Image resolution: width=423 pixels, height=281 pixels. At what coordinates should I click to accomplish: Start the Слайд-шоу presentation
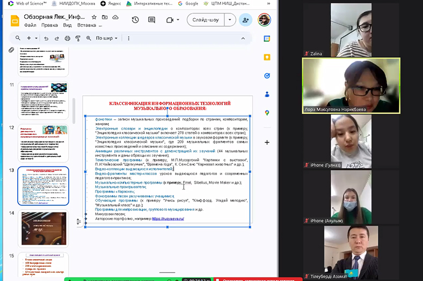(x=206, y=20)
